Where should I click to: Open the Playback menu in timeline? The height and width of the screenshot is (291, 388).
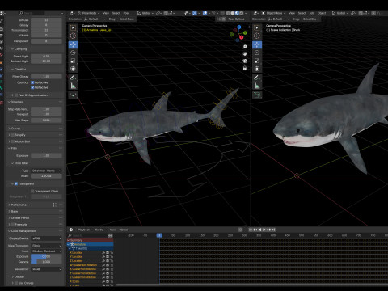[85, 230]
